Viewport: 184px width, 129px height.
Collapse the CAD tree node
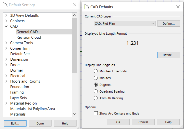pos(6,26)
